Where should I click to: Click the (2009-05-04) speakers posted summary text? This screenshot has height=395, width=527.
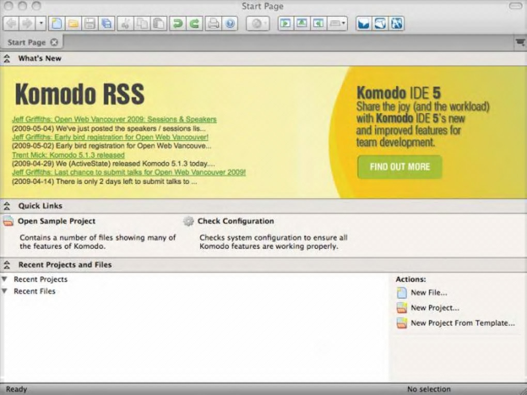(109, 129)
